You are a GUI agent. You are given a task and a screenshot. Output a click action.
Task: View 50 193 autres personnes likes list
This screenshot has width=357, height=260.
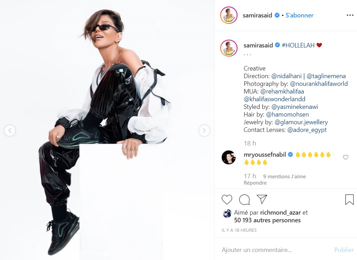click(x=267, y=220)
